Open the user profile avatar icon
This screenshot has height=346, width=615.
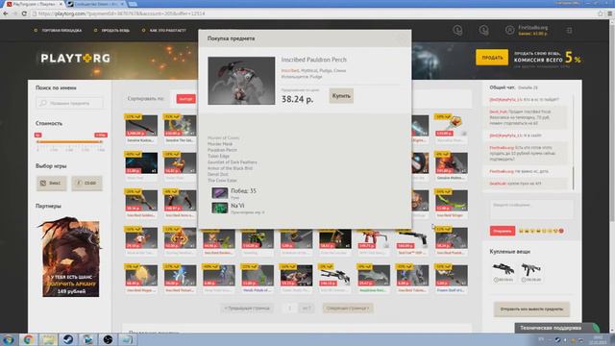[509, 30]
